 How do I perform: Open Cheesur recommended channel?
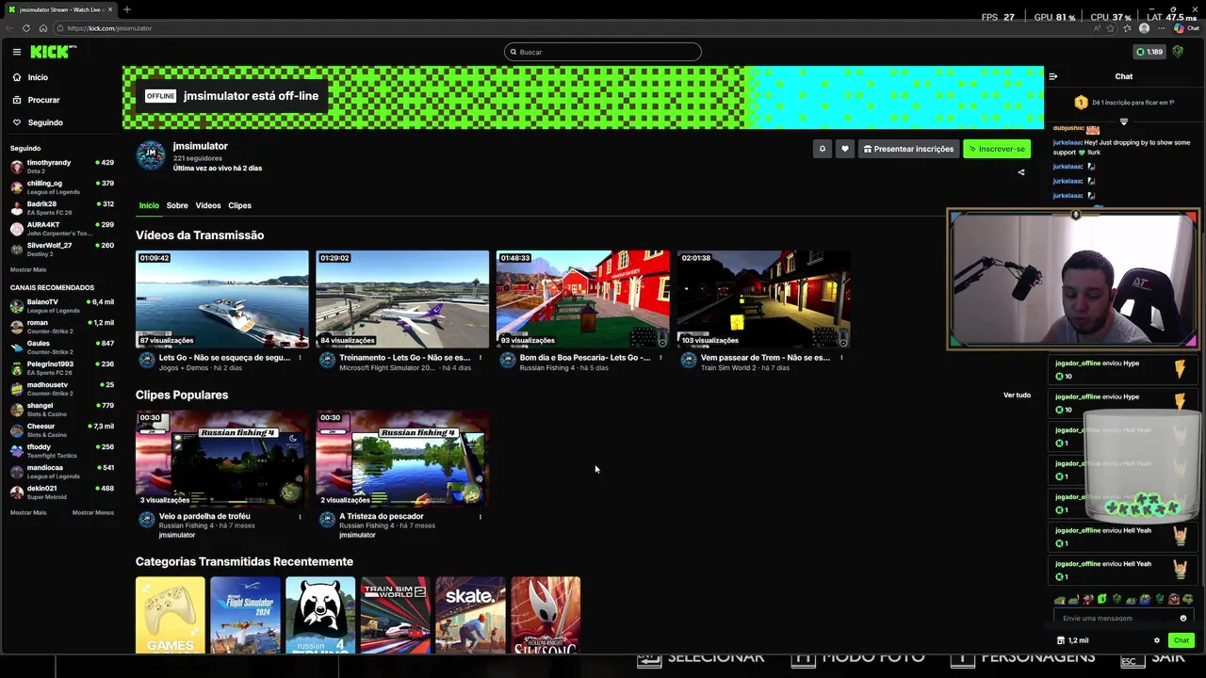coord(62,430)
